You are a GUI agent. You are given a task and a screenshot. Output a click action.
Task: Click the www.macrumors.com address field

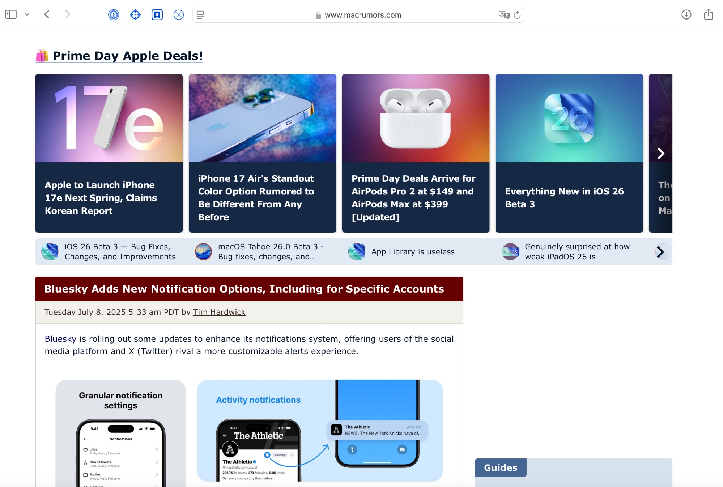tap(363, 15)
